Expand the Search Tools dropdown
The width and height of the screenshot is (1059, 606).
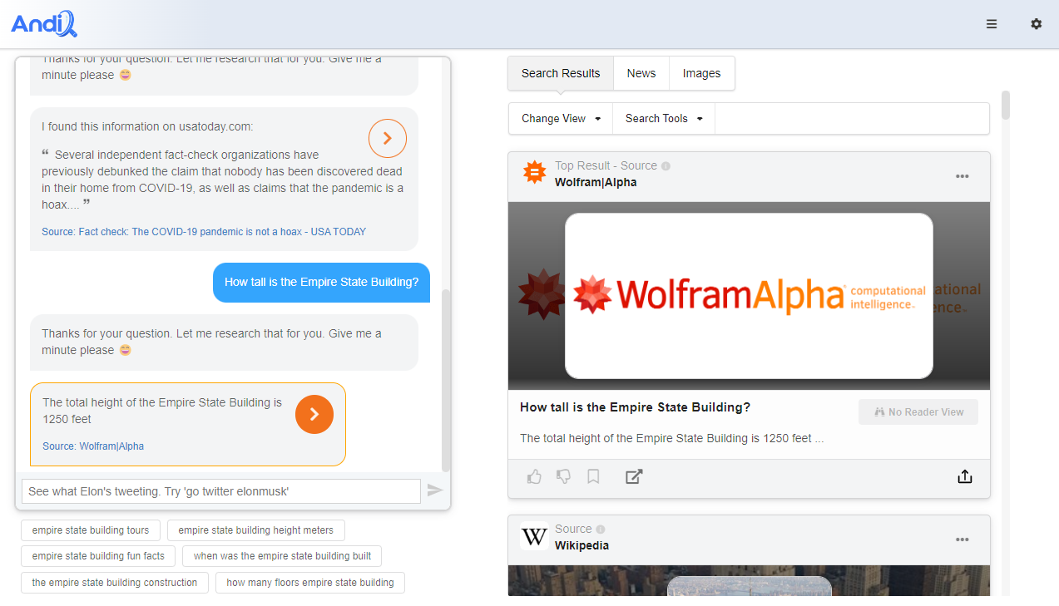point(664,119)
